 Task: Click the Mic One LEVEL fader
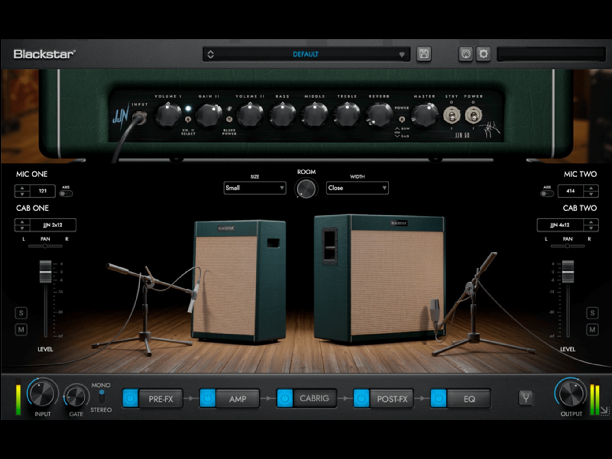coord(46,271)
